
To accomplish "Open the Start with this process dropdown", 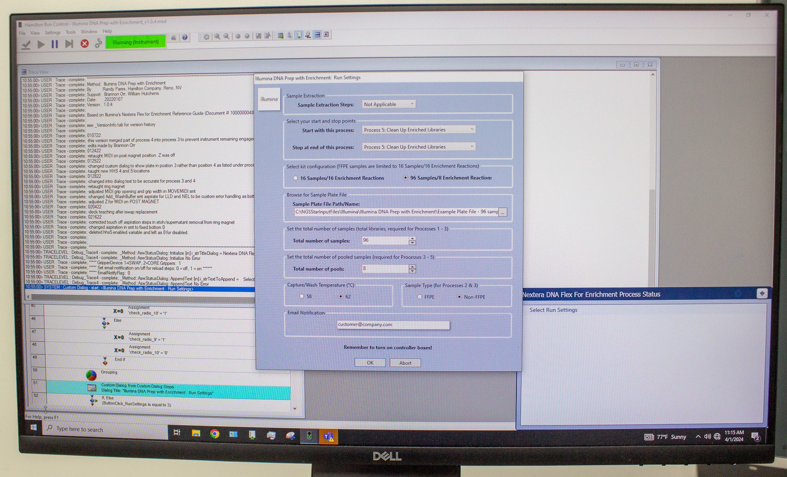I will coord(472,130).
